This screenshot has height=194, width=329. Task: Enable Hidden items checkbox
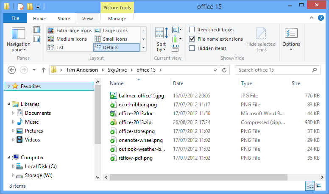[x=192, y=48]
